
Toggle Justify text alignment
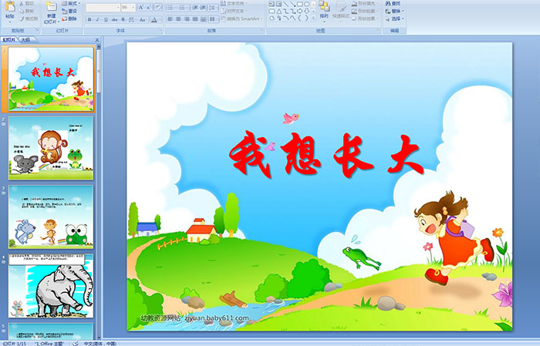pyautogui.click(x=195, y=19)
